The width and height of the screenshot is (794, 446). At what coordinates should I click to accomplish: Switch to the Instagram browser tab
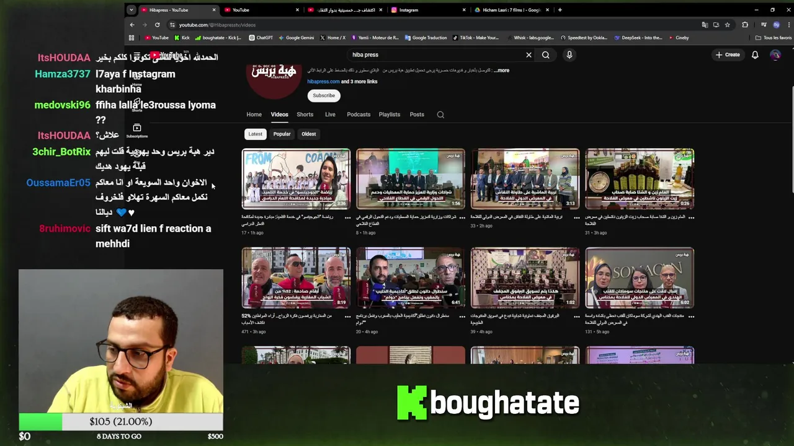click(429, 10)
